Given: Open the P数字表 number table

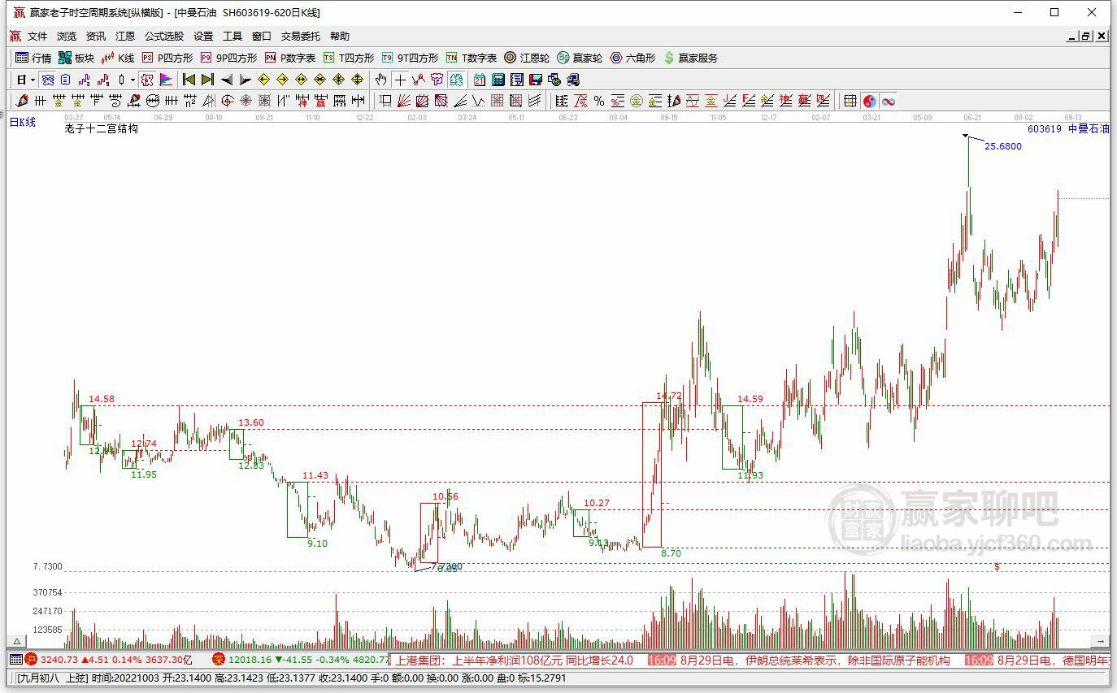Looking at the screenshot, I should (290, 58).
